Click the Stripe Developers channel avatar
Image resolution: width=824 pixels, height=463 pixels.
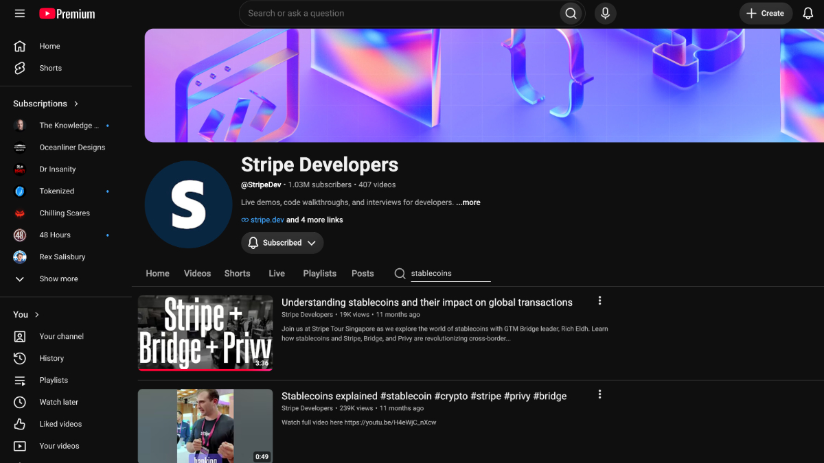click(188, 204)
